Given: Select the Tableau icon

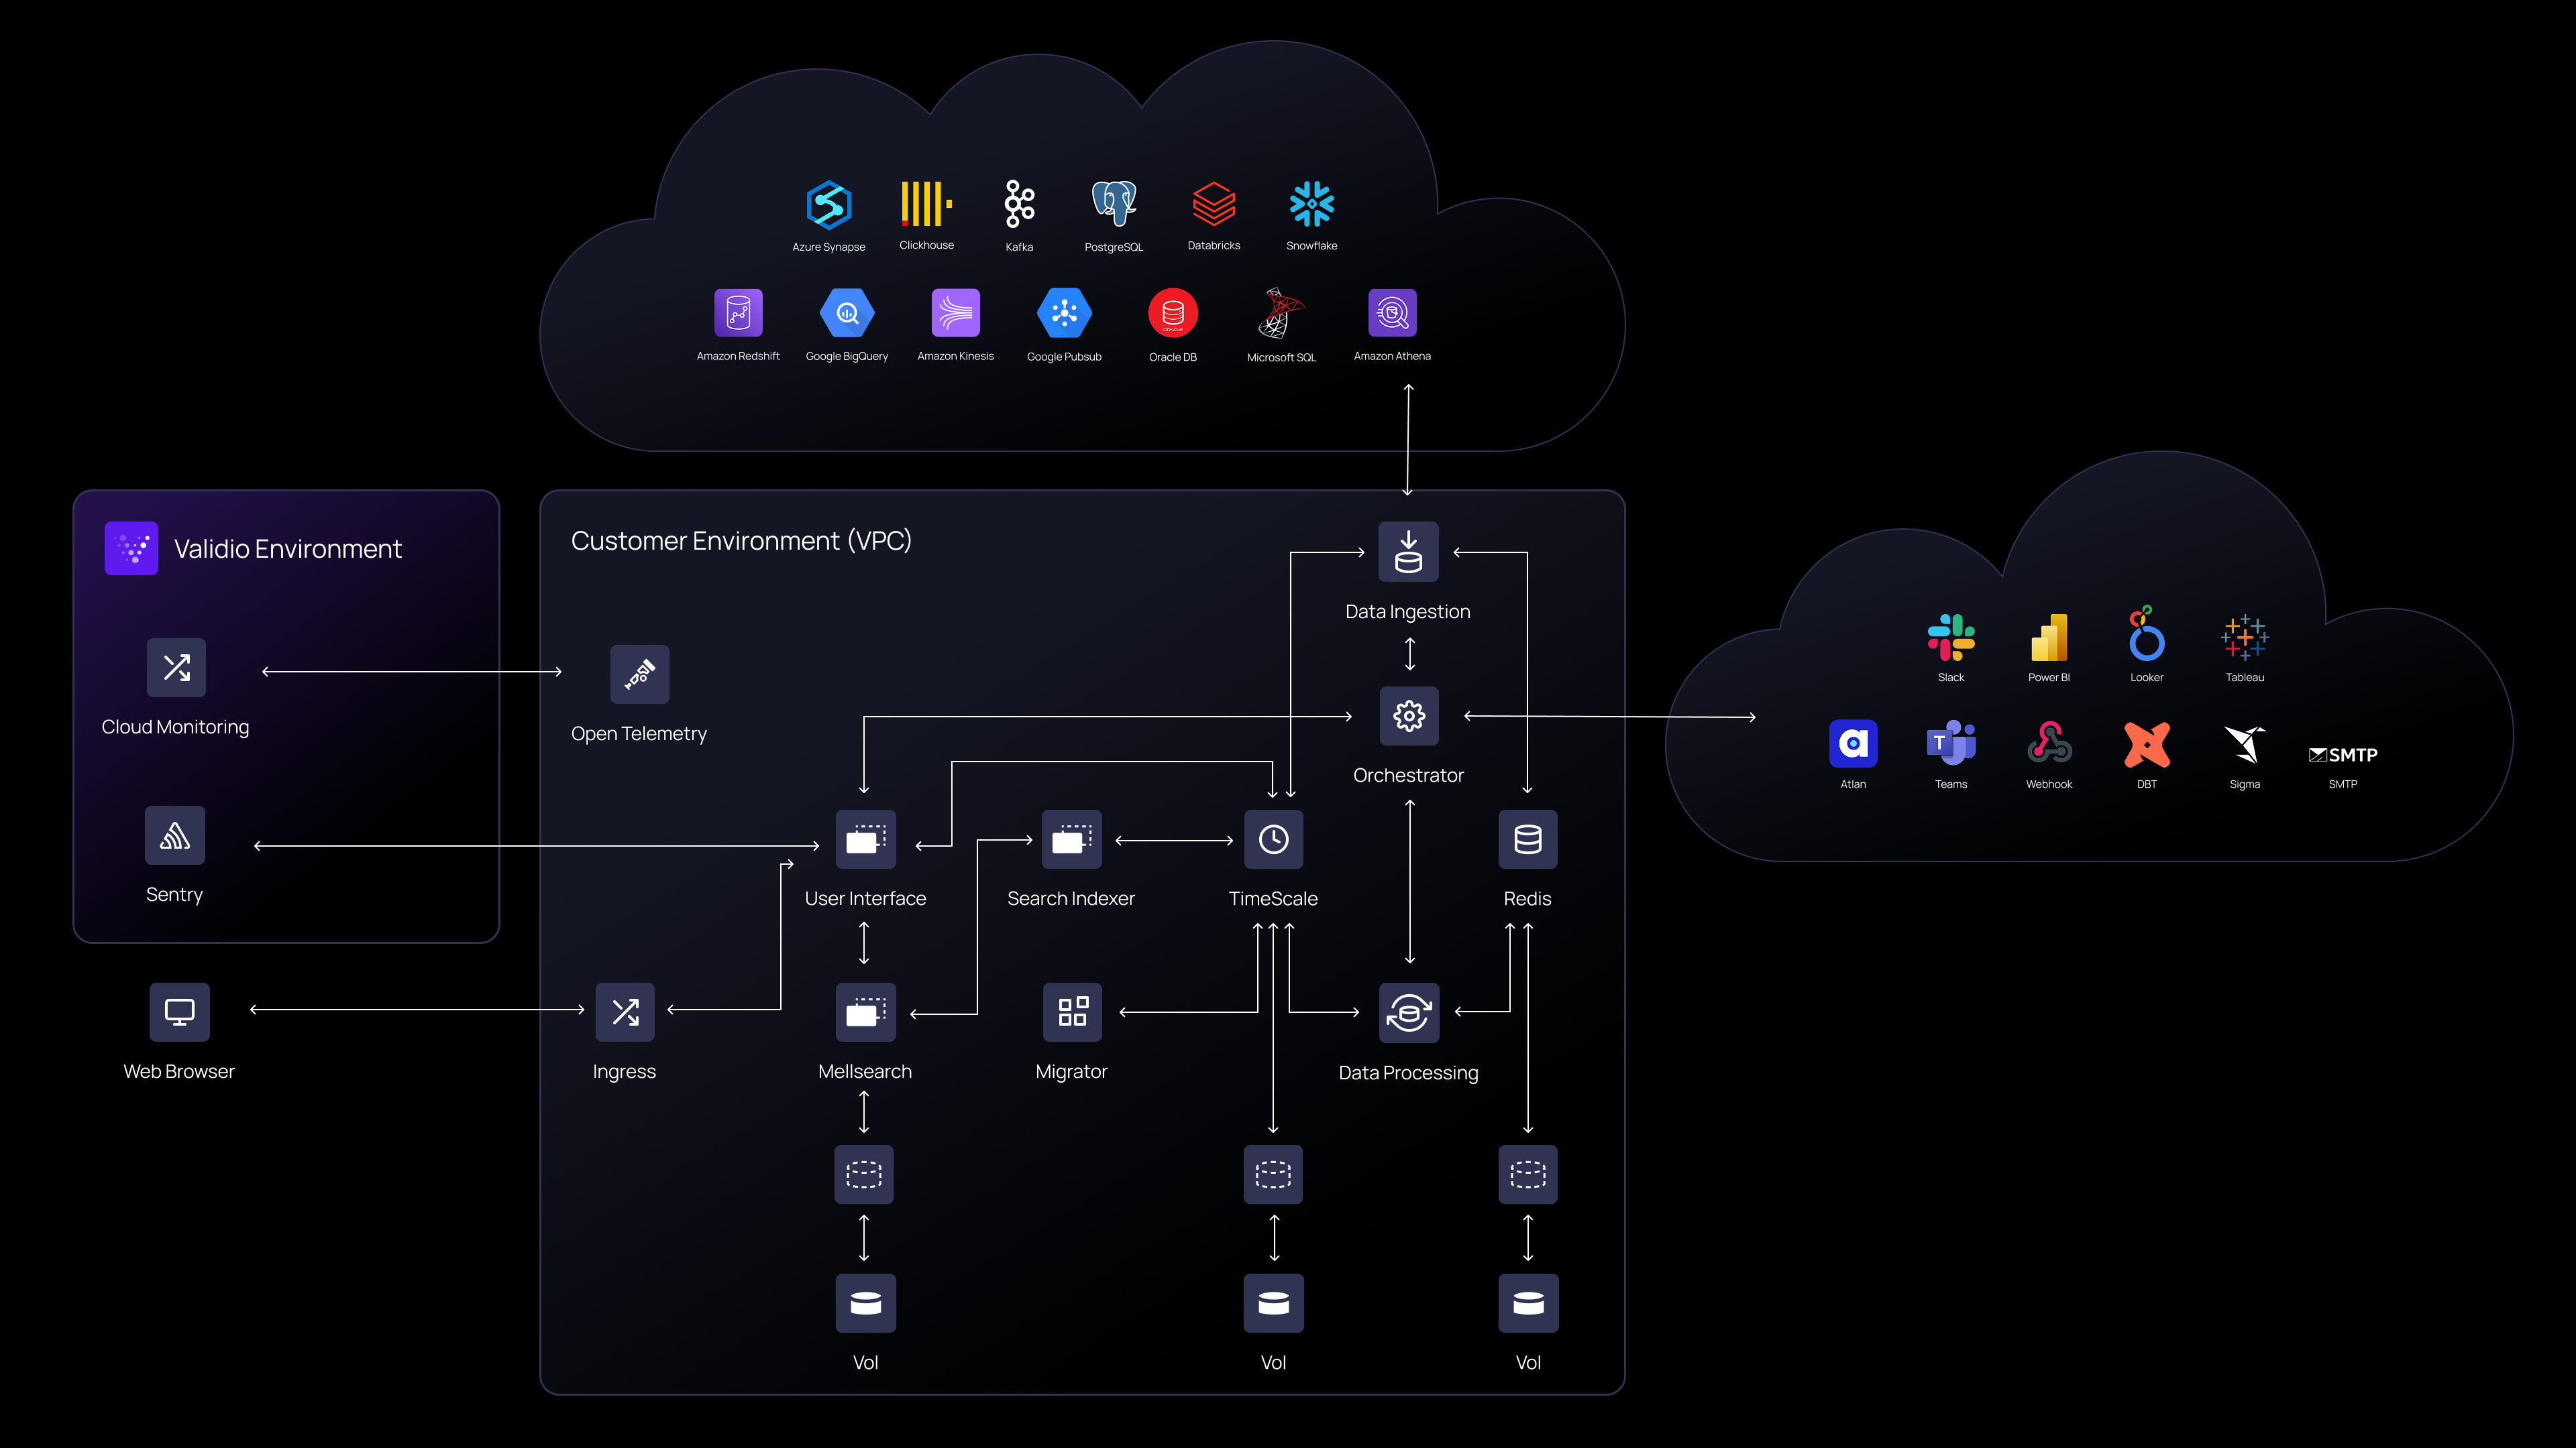Looking at the screenshot, I should pos(2245,638).
